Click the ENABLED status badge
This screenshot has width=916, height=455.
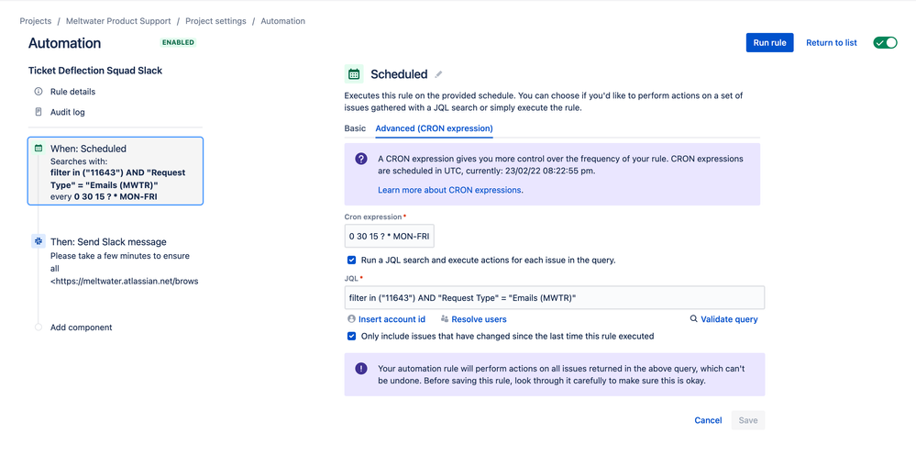coord(179,42)
